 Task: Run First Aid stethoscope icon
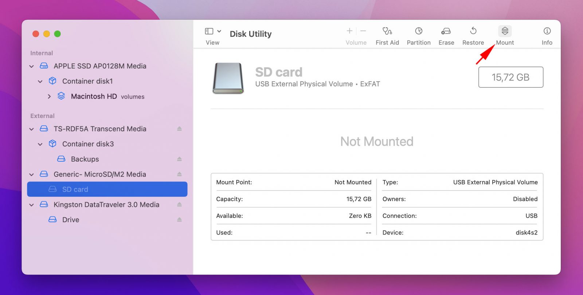pos(387,31)
